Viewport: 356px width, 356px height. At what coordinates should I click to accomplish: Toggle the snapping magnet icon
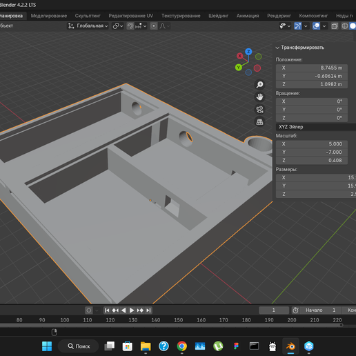(x=130, y=26)
